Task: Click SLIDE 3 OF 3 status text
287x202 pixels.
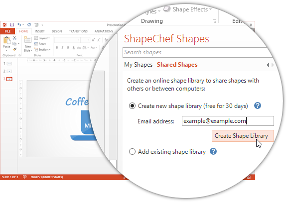Action: 10,177
